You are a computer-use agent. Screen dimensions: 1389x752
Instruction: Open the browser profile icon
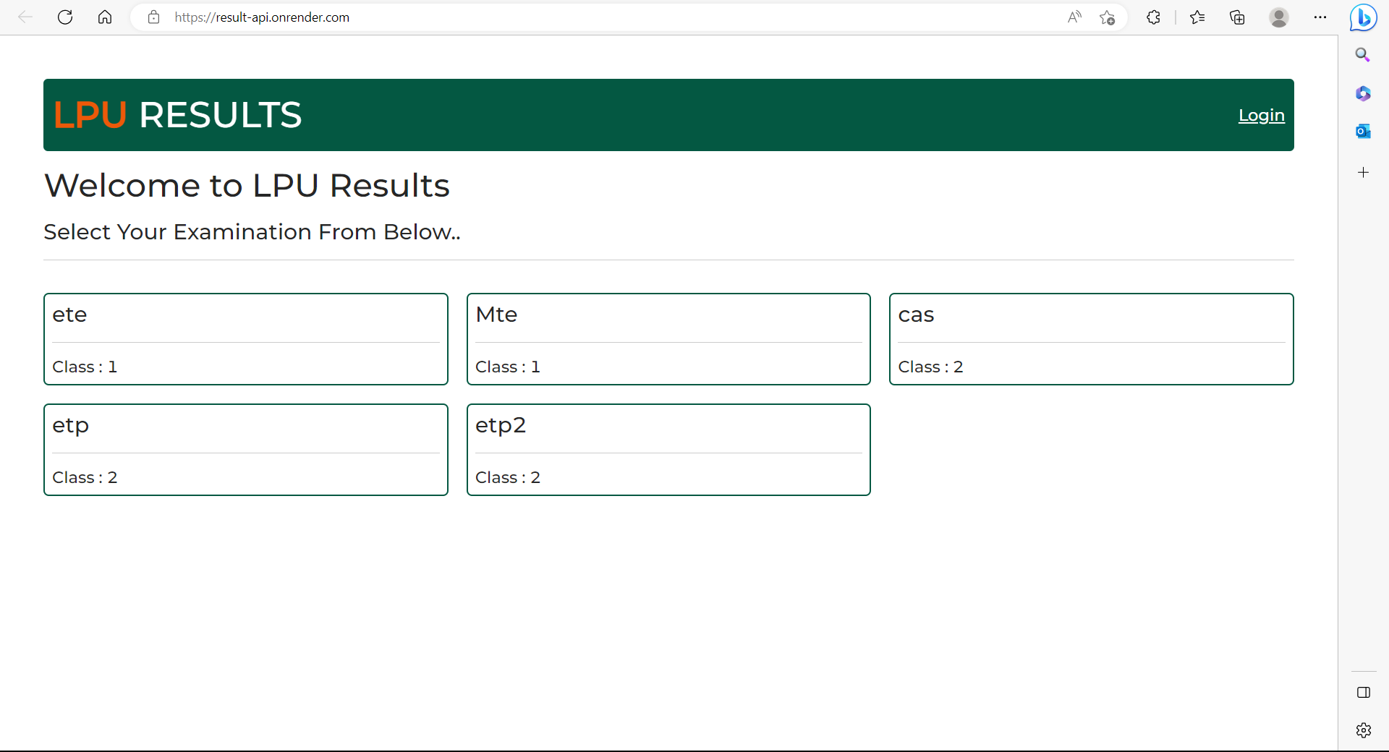pos(1279,17)
